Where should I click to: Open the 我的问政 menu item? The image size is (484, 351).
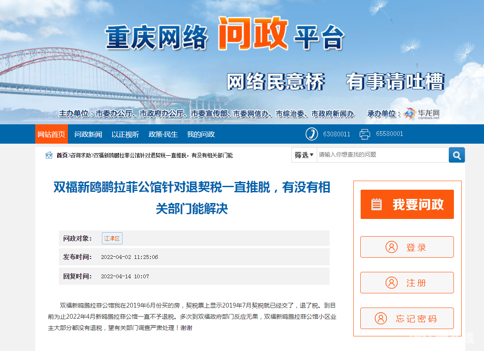pyautogui.click(x=201, y=134)
